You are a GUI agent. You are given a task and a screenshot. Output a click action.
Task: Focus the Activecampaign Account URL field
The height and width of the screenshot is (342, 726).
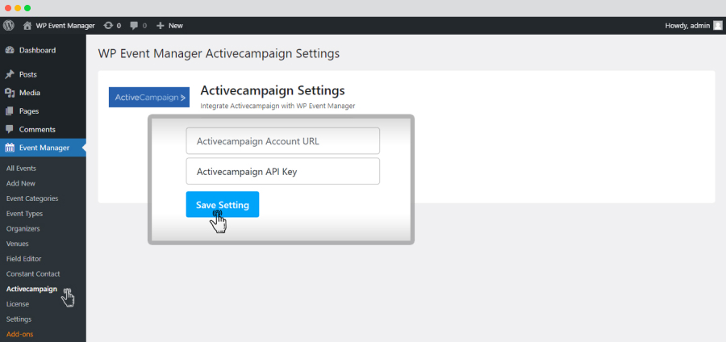pos(283,141)
